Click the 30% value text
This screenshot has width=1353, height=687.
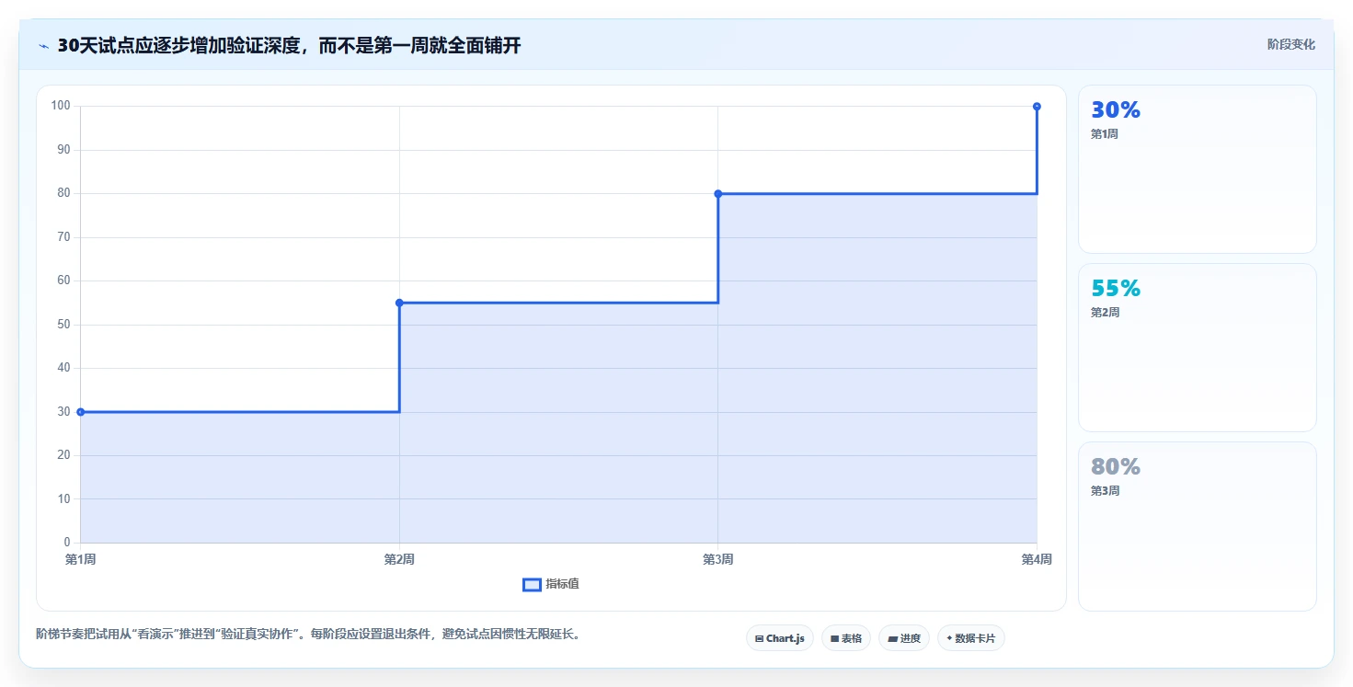point(1116,110)
